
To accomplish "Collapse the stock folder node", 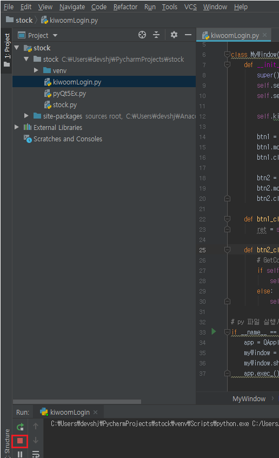I will point(26,59).
